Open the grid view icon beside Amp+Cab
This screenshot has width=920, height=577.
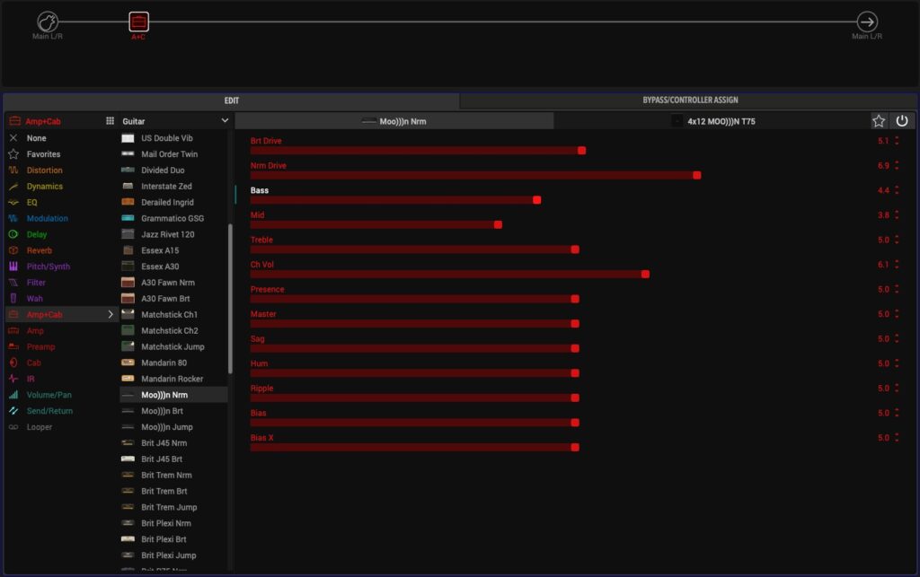click(110, 121)
